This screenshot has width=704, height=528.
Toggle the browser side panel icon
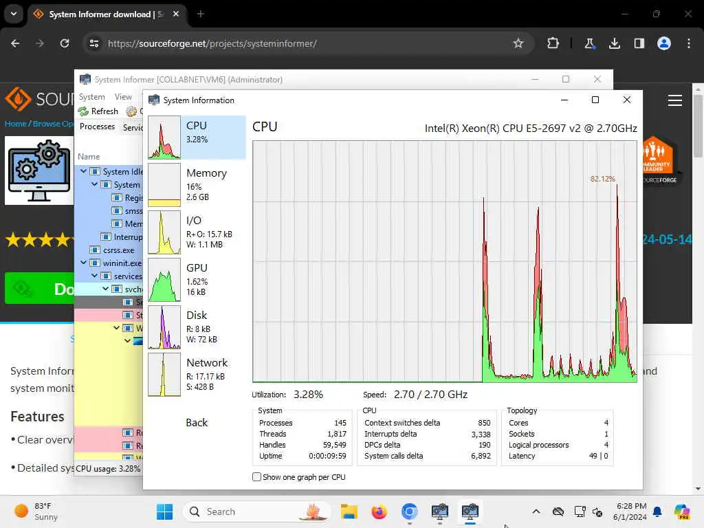coord(639,43)
